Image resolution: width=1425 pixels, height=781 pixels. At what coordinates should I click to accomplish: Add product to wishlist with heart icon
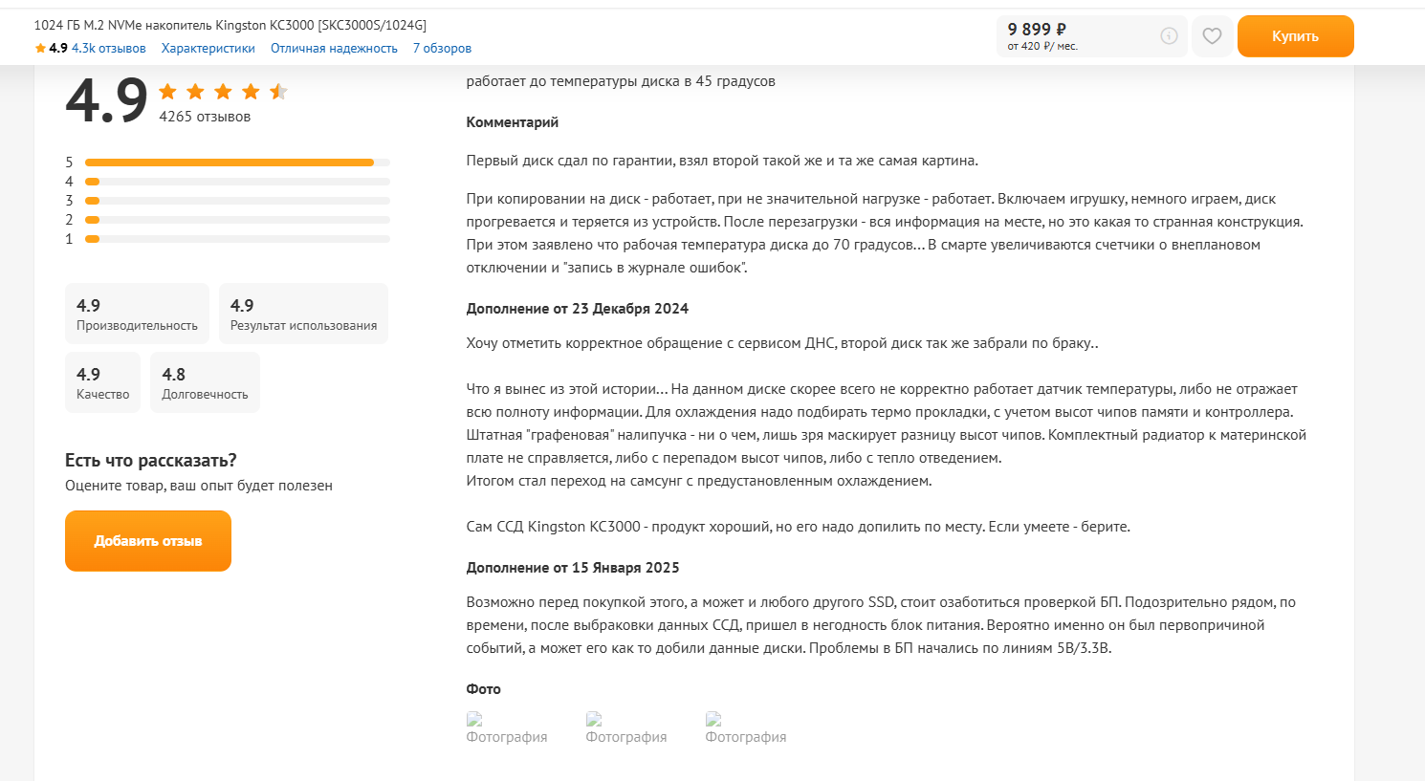(x=1212, y=36)
